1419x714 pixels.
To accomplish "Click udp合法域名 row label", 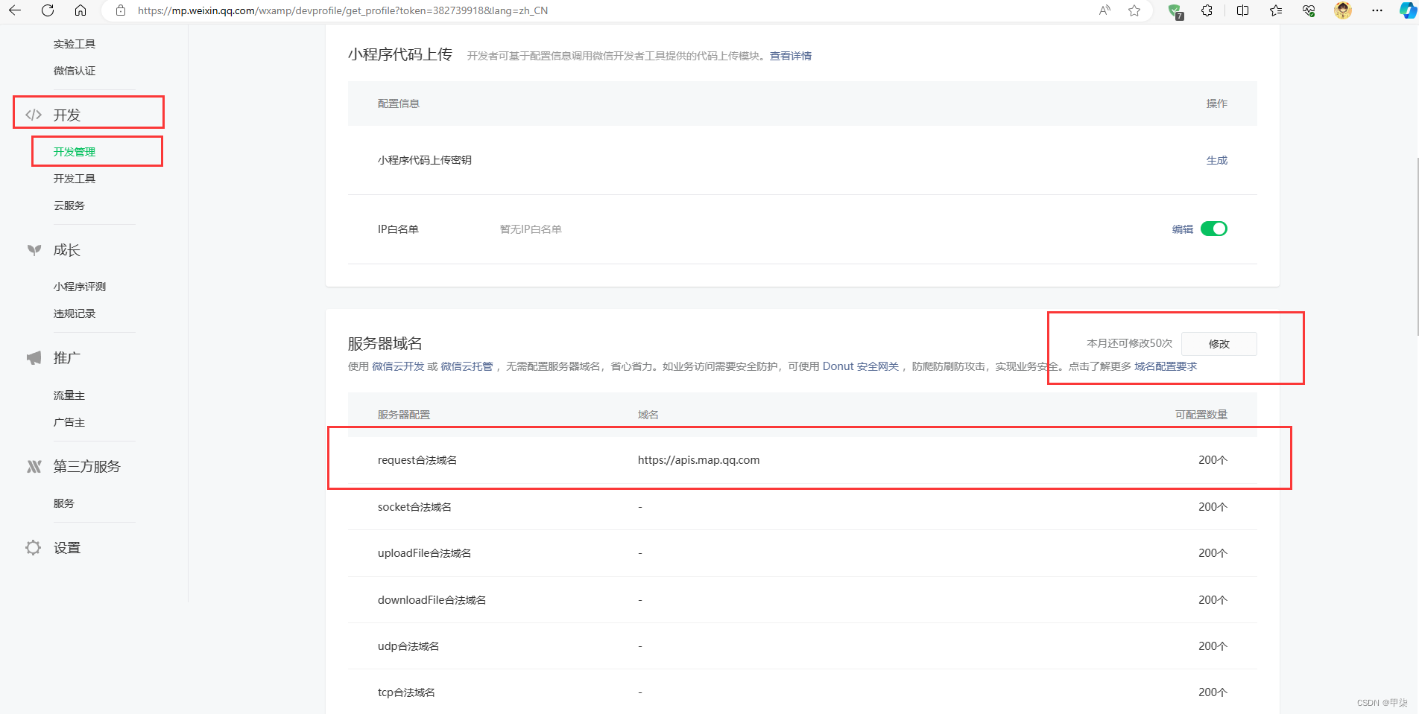I will (x=408, y=646).
